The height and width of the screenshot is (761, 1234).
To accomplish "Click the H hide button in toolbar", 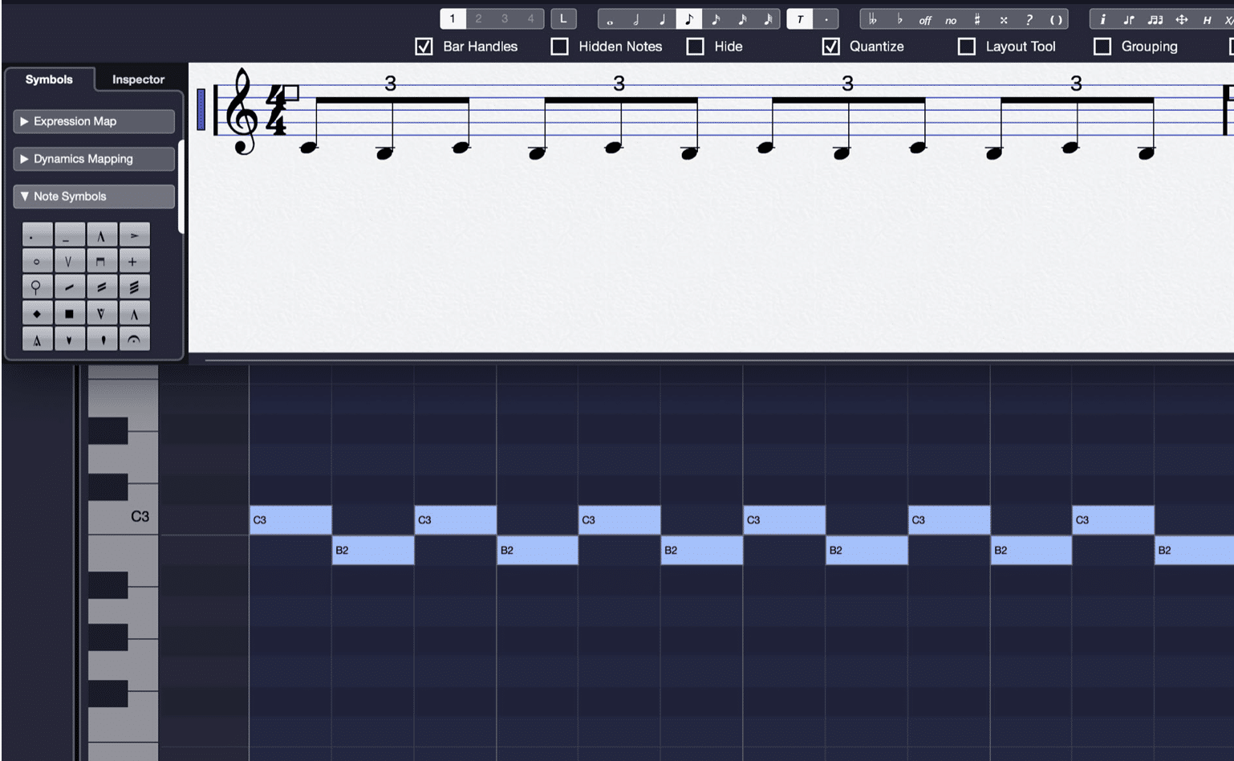I will pos(1208,19).
